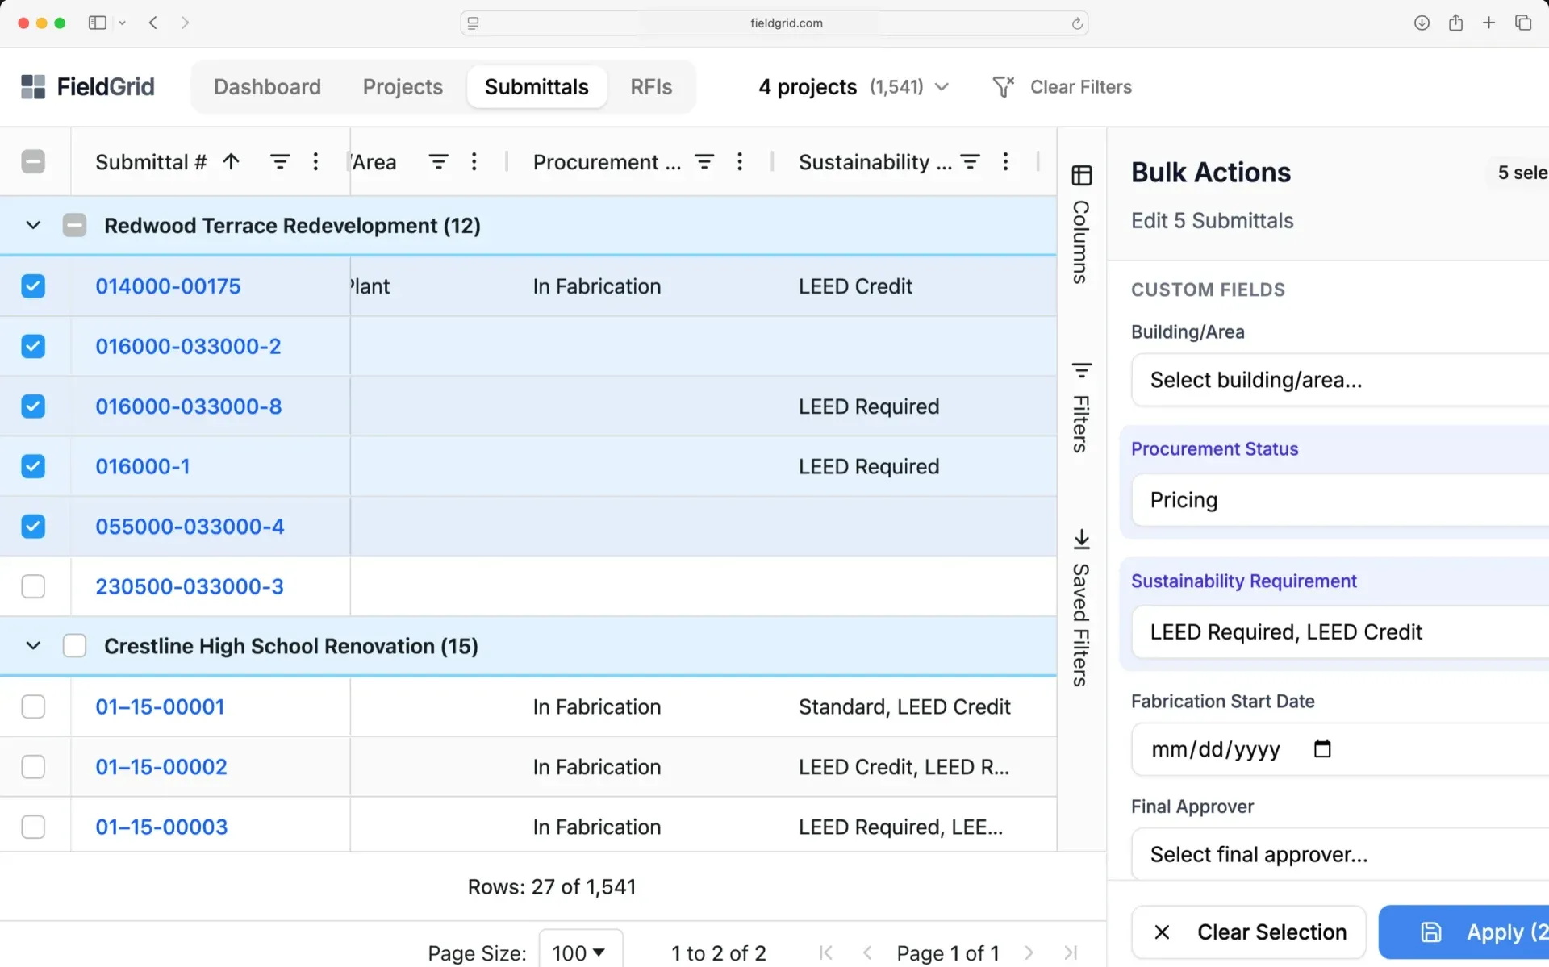The image size is (1549, 967).
Task: Click the sort arrow on Submittal # column
Action: coord(230,161)
